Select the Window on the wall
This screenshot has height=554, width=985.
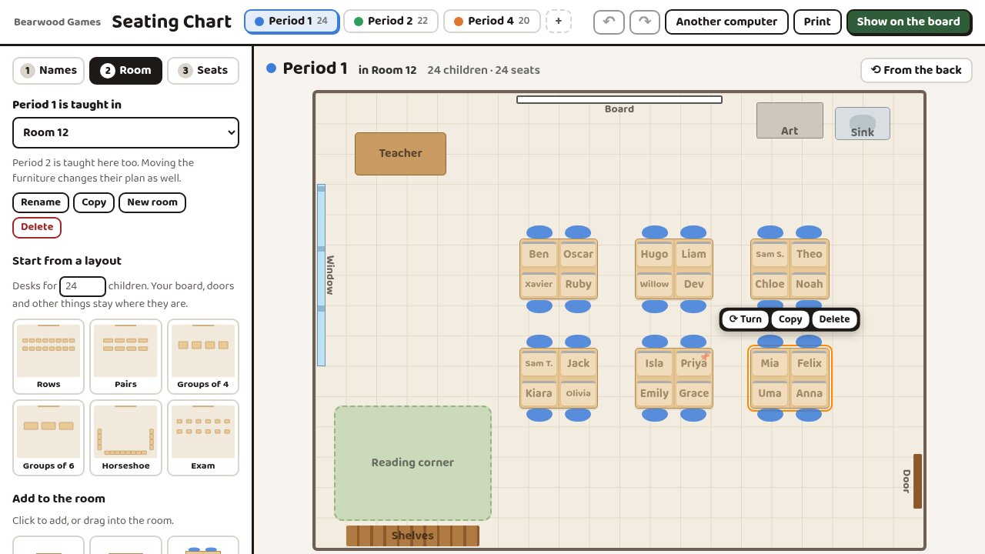click(x=322, y=275)
